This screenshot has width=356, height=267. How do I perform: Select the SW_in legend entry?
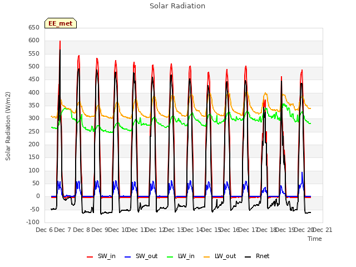coord(101,256)
